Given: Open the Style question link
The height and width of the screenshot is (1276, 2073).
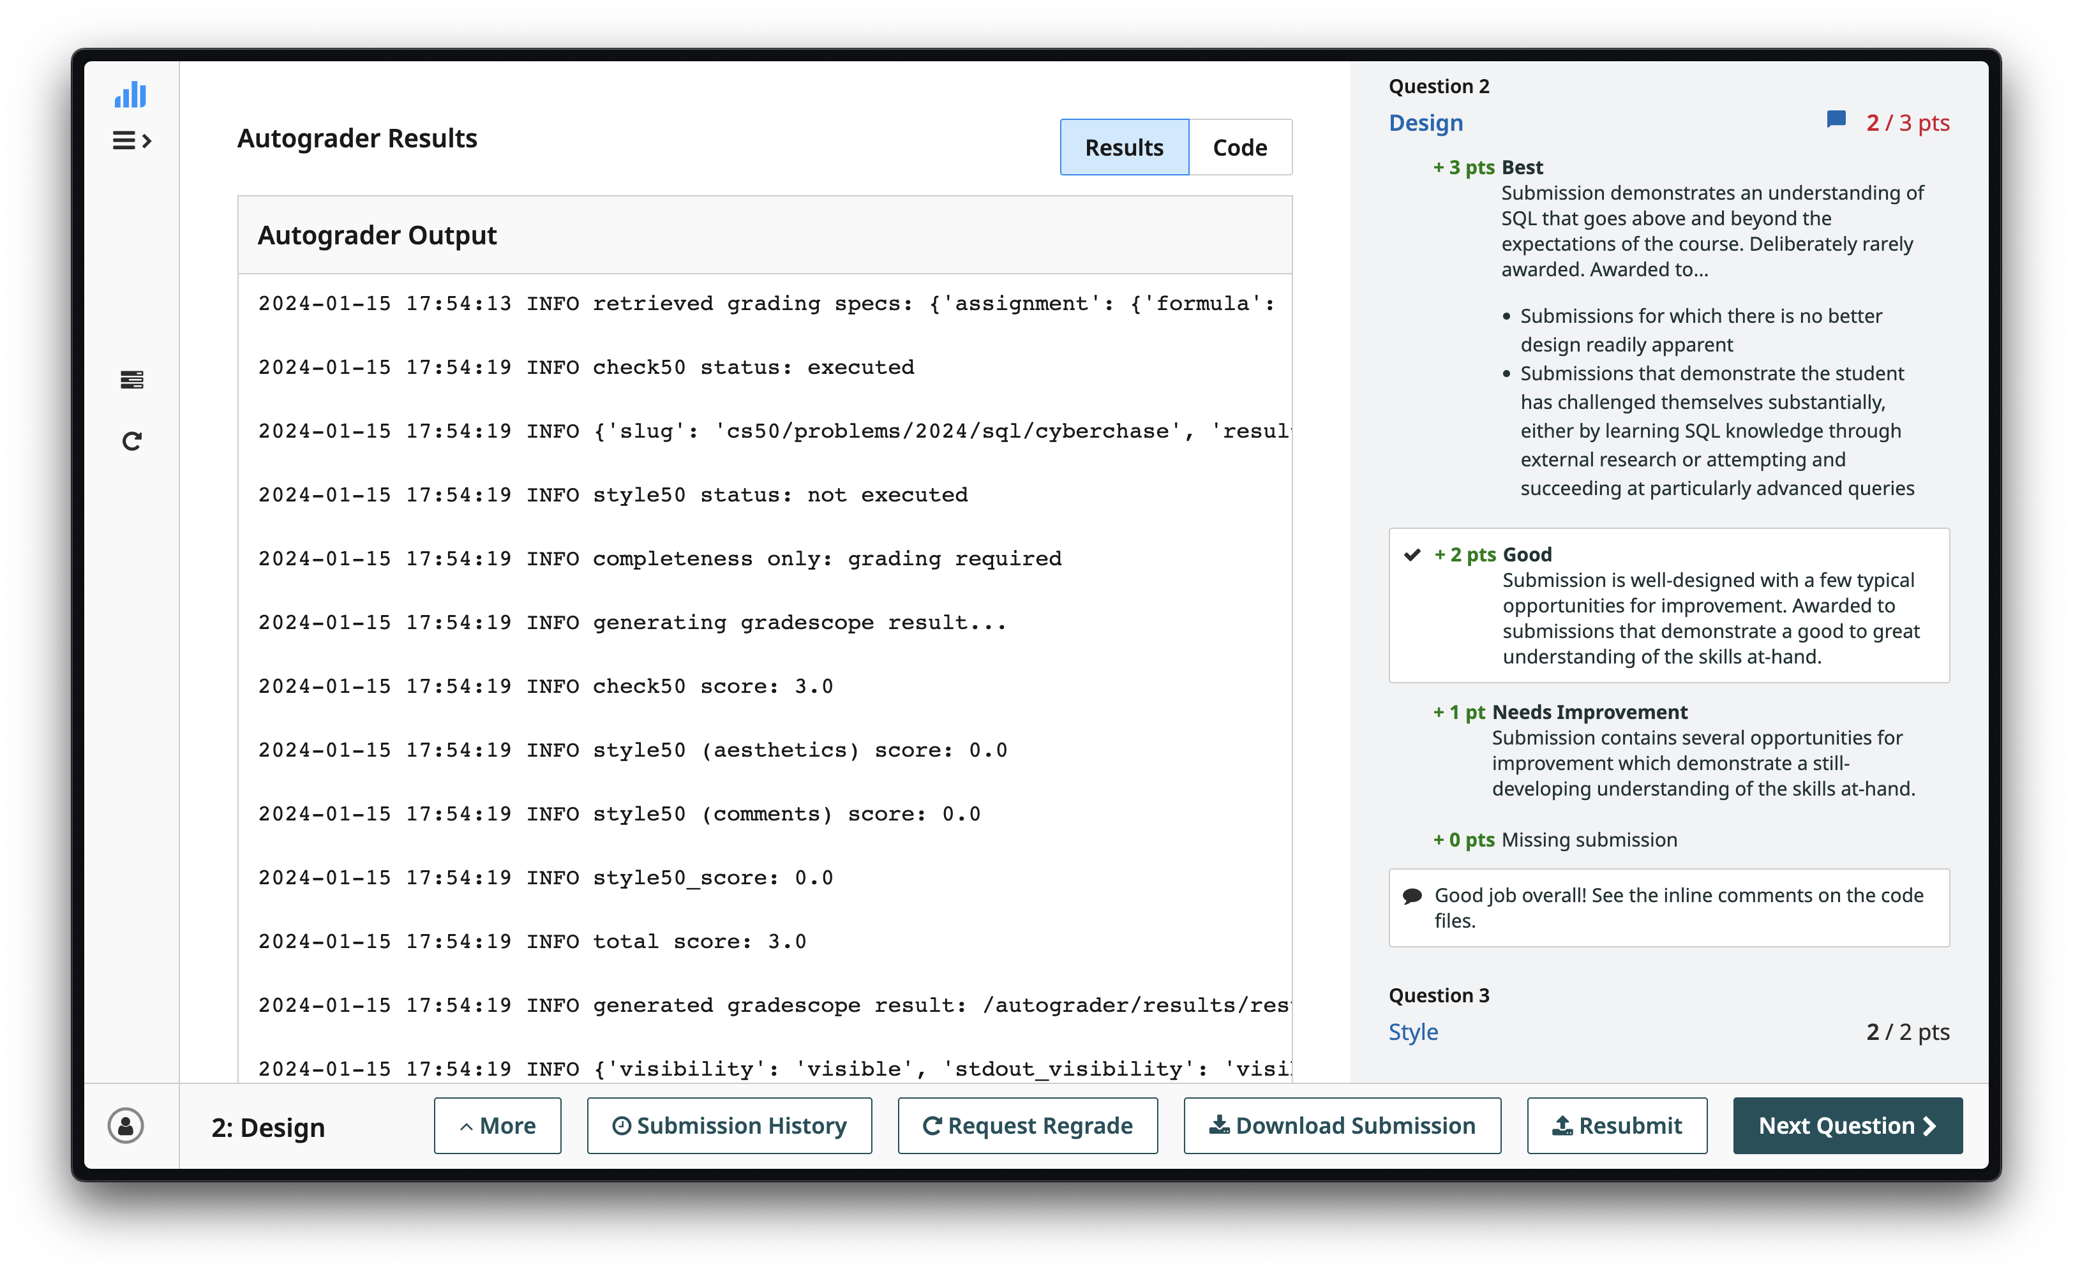Looking at the screenshot, I should (1413, 1031).
